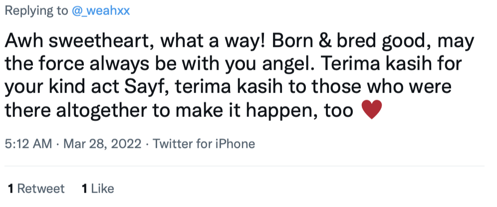
Task: Click the red heart emoji in tweet
Action: 372,109
